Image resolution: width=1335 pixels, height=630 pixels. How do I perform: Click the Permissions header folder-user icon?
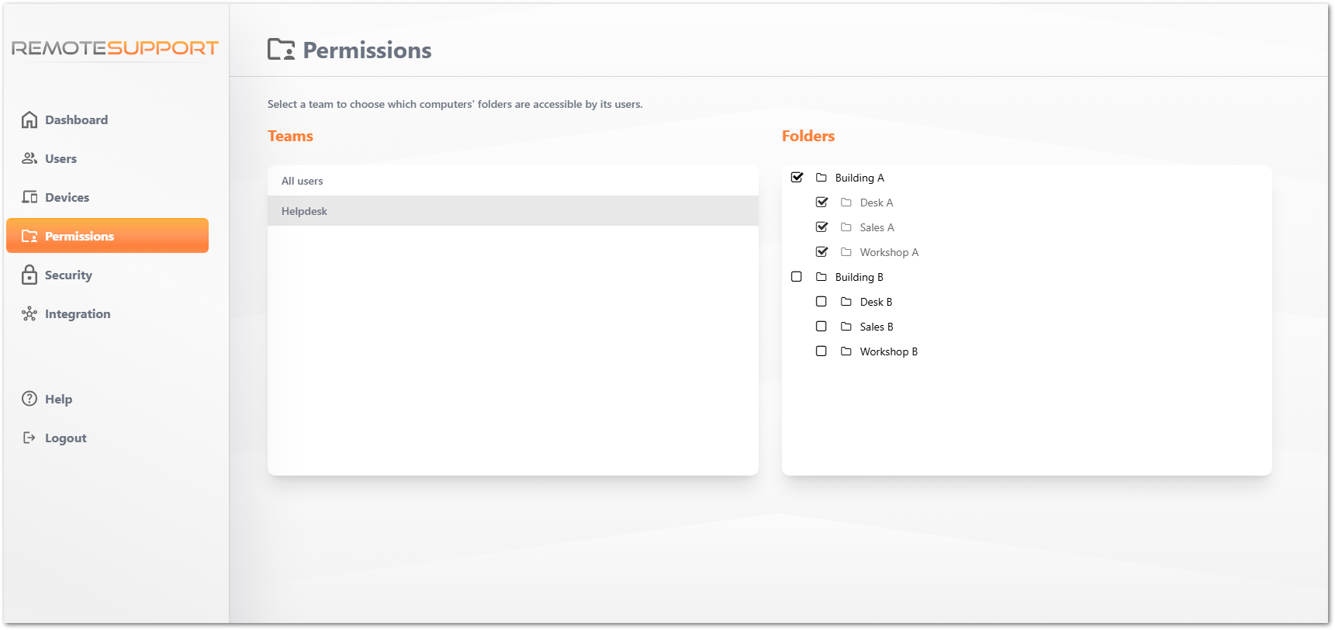point(282,49)
